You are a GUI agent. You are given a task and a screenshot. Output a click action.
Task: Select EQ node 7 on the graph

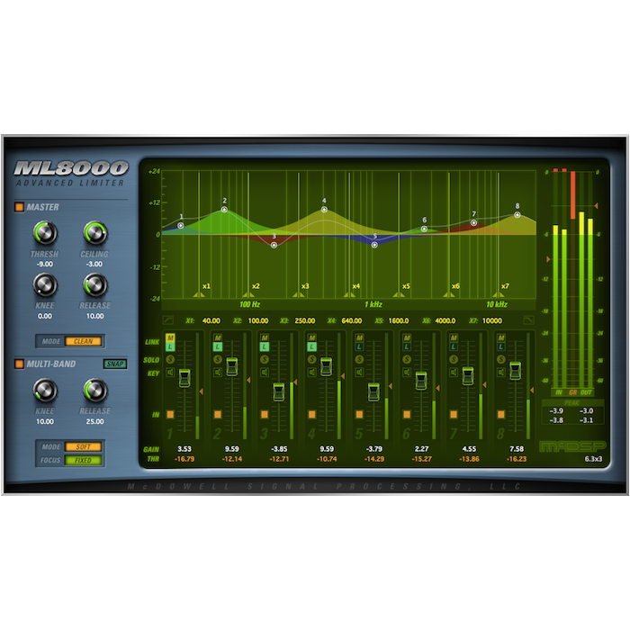point(474,222)
